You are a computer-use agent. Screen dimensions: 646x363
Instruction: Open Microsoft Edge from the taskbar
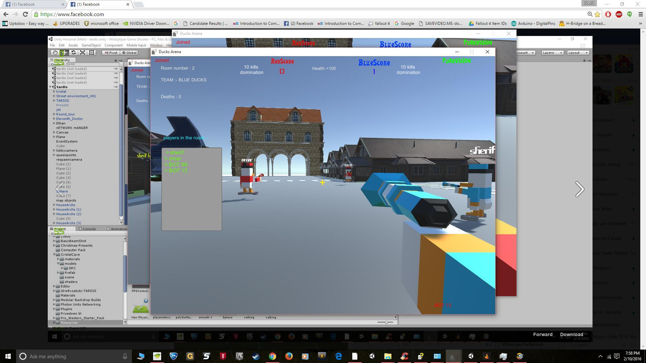338,356
